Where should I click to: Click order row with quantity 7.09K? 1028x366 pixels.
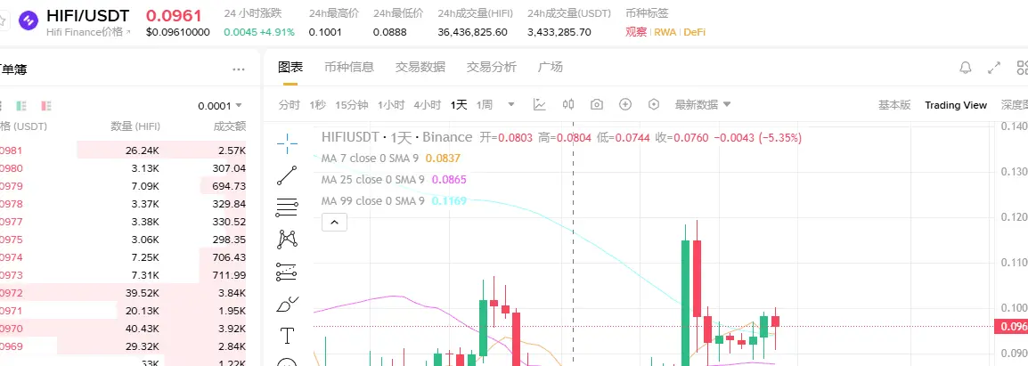coord(123,186)
